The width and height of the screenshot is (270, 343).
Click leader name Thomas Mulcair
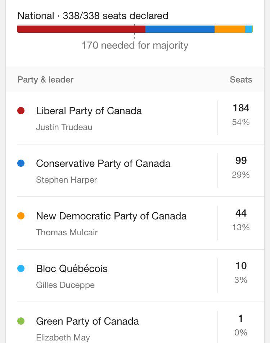[67, 232]
